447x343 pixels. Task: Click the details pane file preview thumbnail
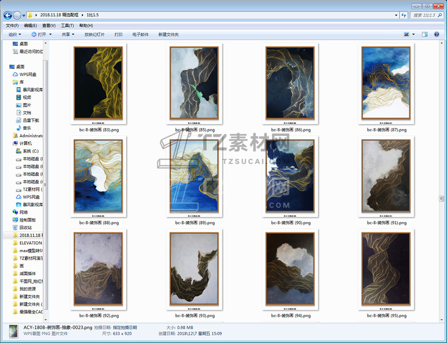(13, 331)
